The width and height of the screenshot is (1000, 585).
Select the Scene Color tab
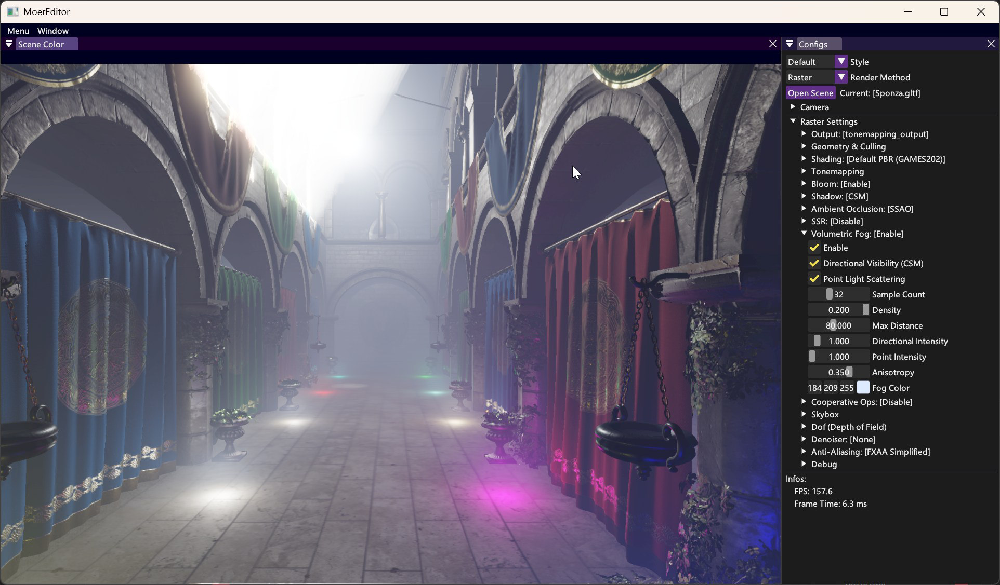47,44
